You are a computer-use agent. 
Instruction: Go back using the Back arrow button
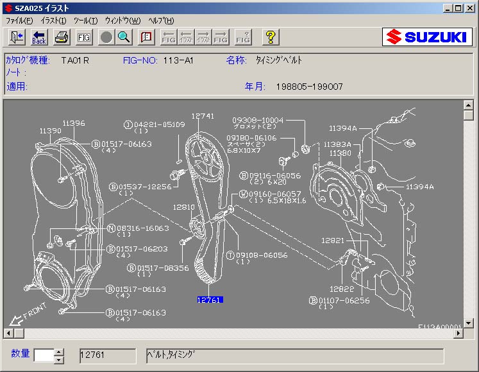tap(39, 37)
